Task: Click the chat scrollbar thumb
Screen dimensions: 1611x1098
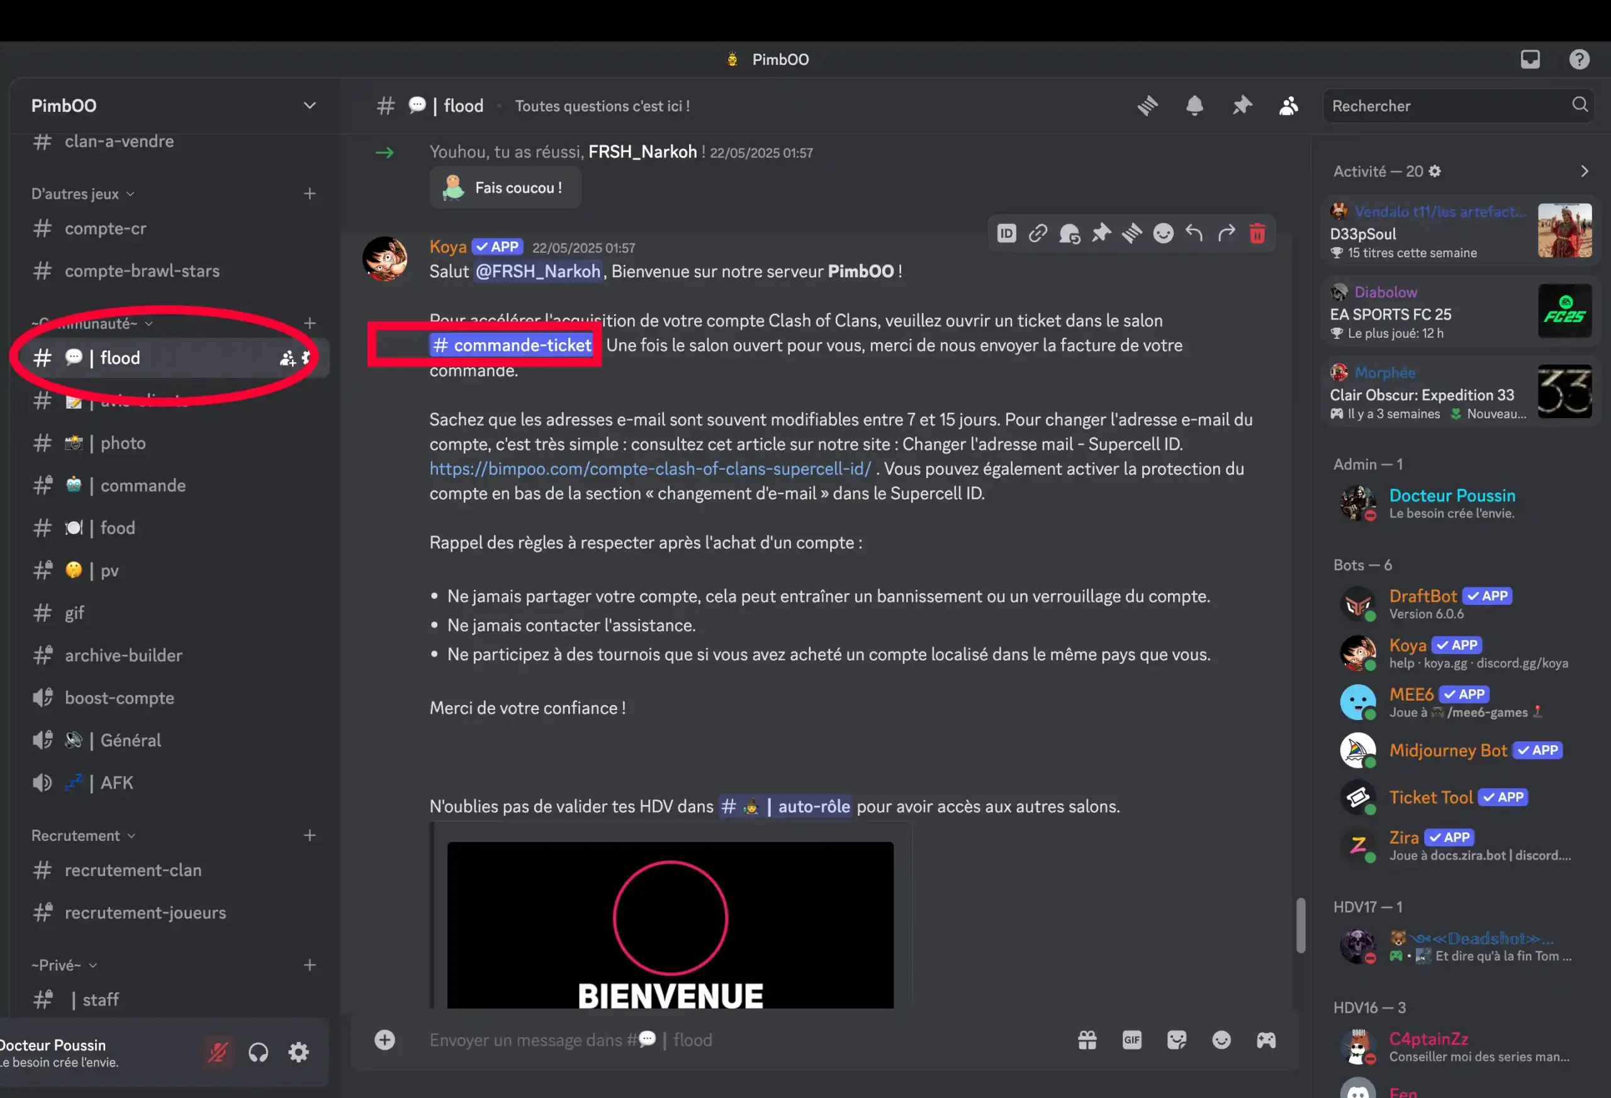Action: tap(1301, 926)
